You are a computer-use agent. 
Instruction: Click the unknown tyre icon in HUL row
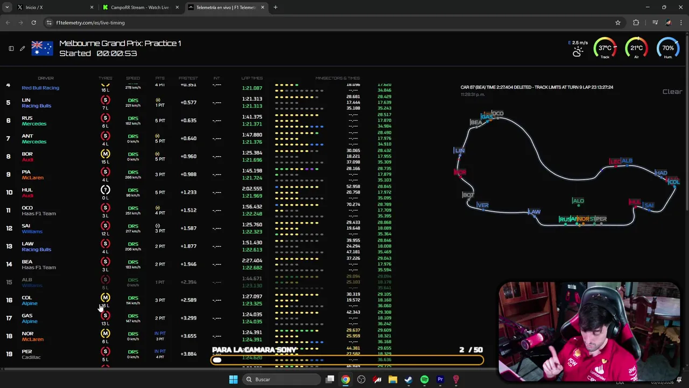[106, 190]
